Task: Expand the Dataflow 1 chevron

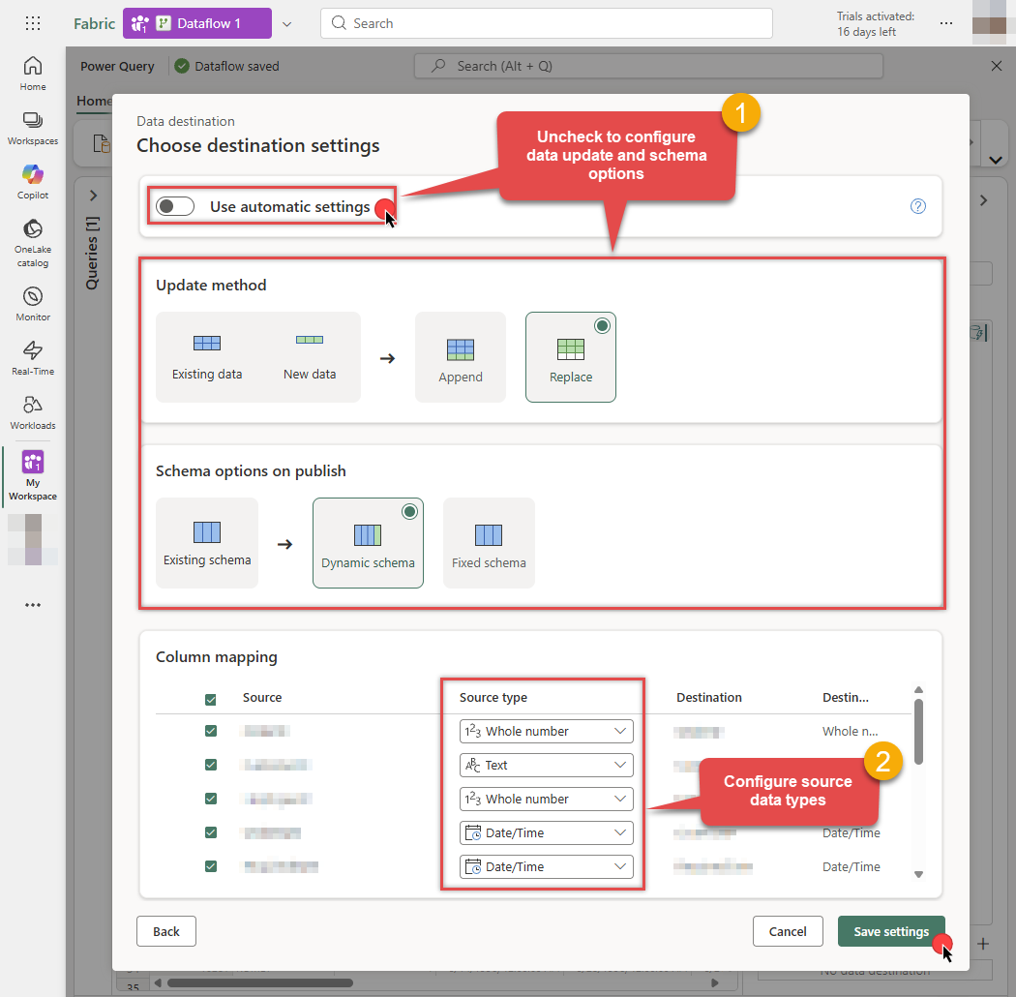Action: coord(287,23)
